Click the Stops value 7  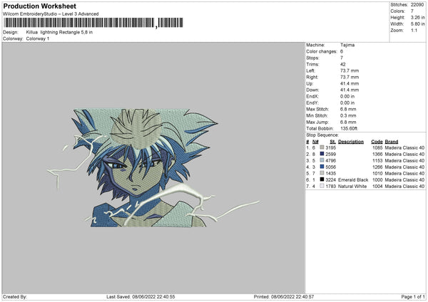click(342, 58)
